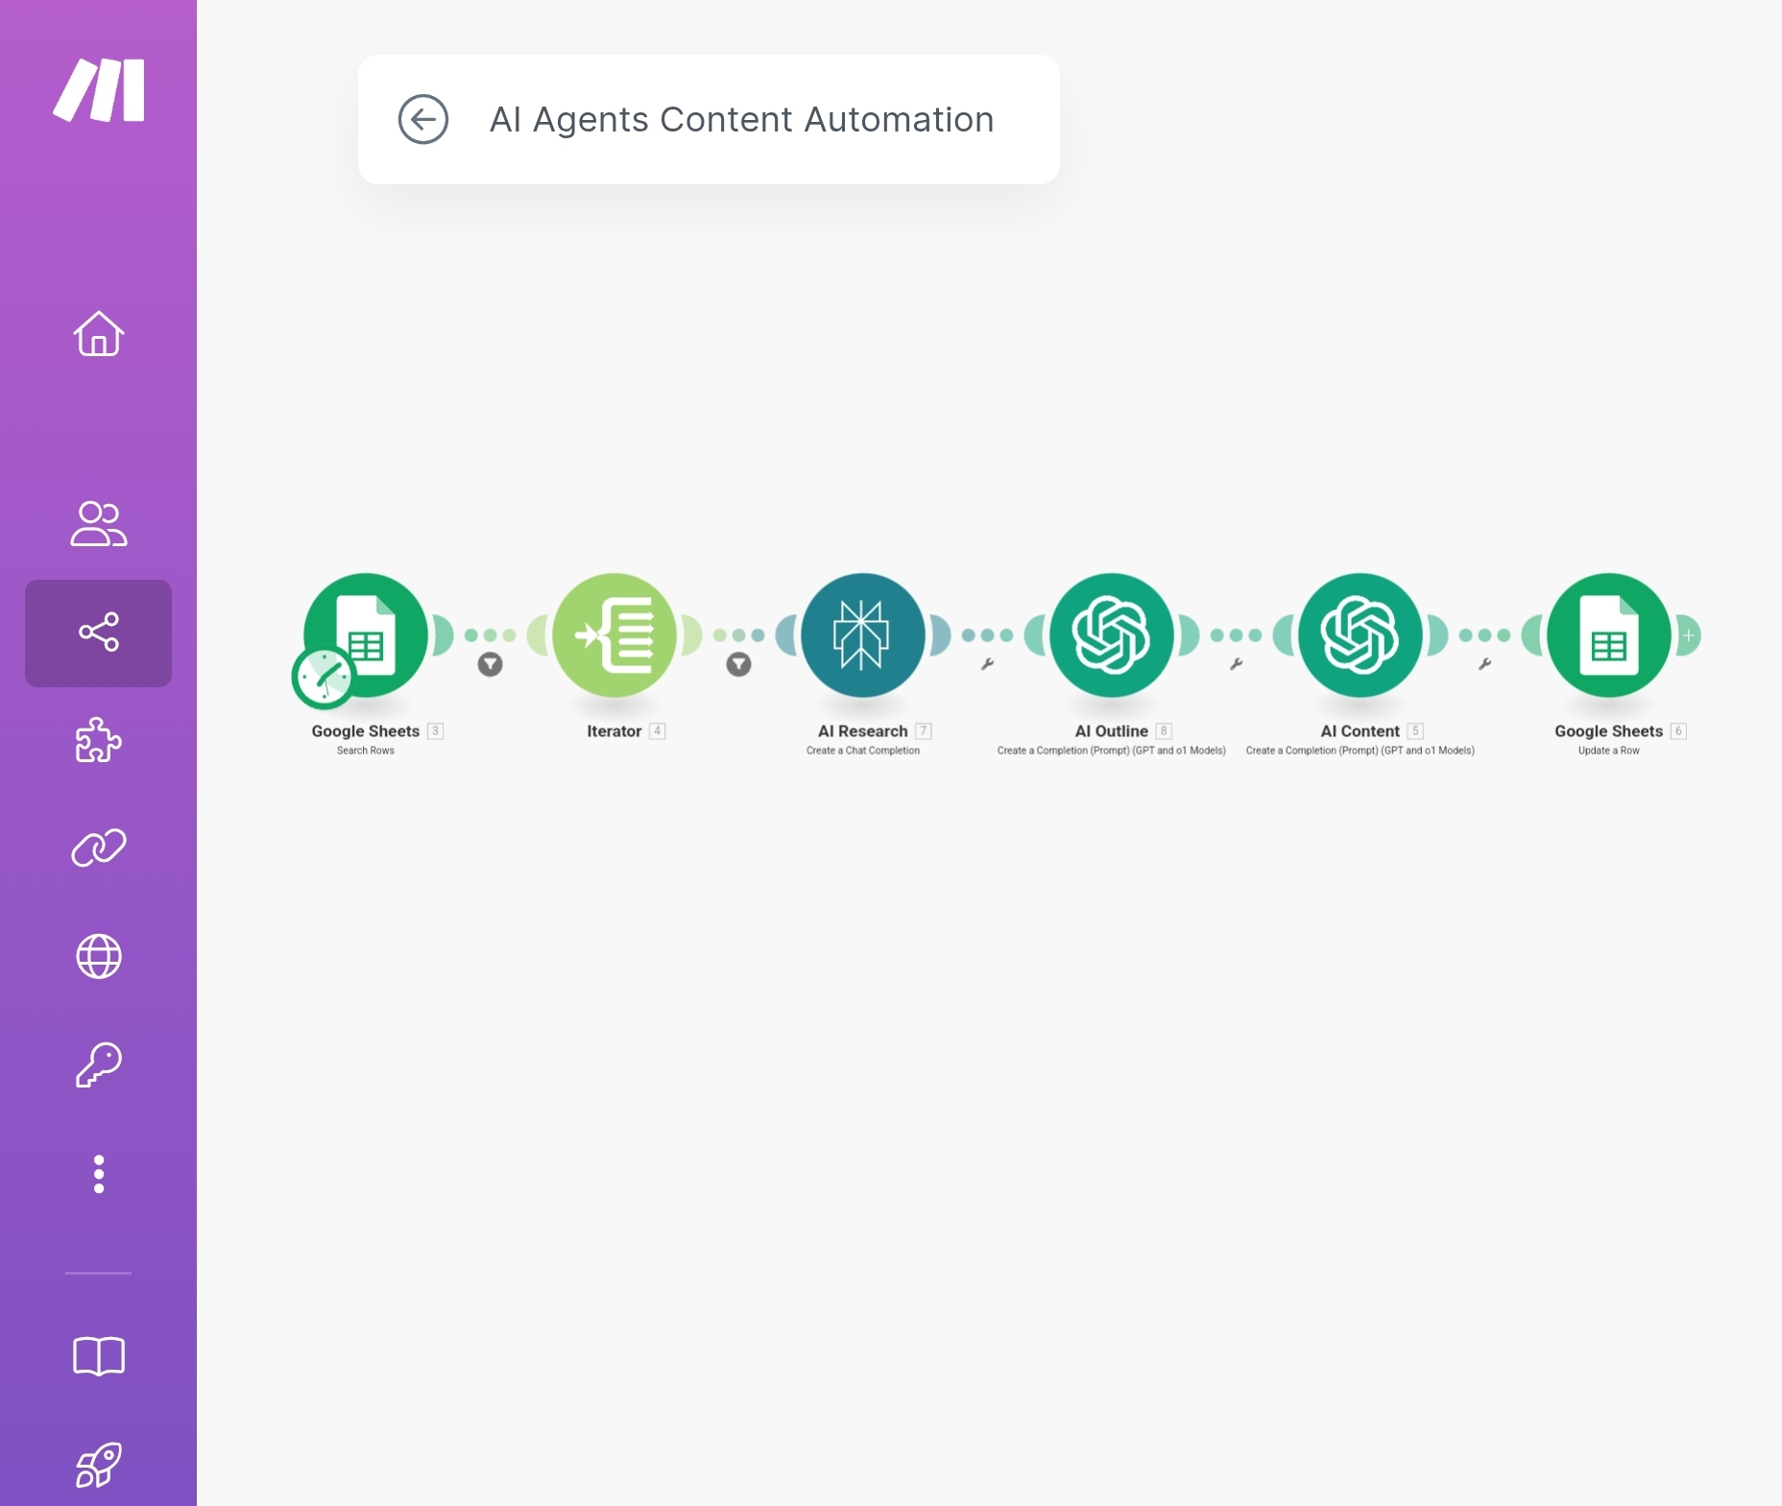
Task: Open Connections chain-link icon in sidebar
Action: (x=99, y=849)
